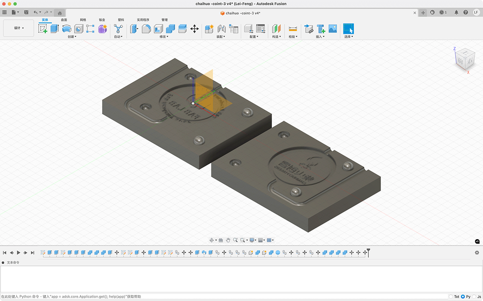Open the LF user profile
This screenshot has width=483, height=301.
point(476,12)
